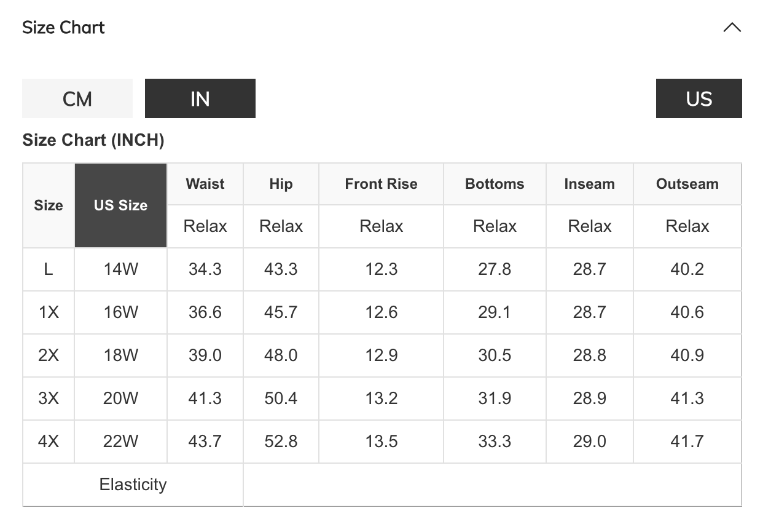Image resolution: width=779 pixels, height=524 pixels.
Task: Click the Bottoms column header
Action: pos(495,184)
